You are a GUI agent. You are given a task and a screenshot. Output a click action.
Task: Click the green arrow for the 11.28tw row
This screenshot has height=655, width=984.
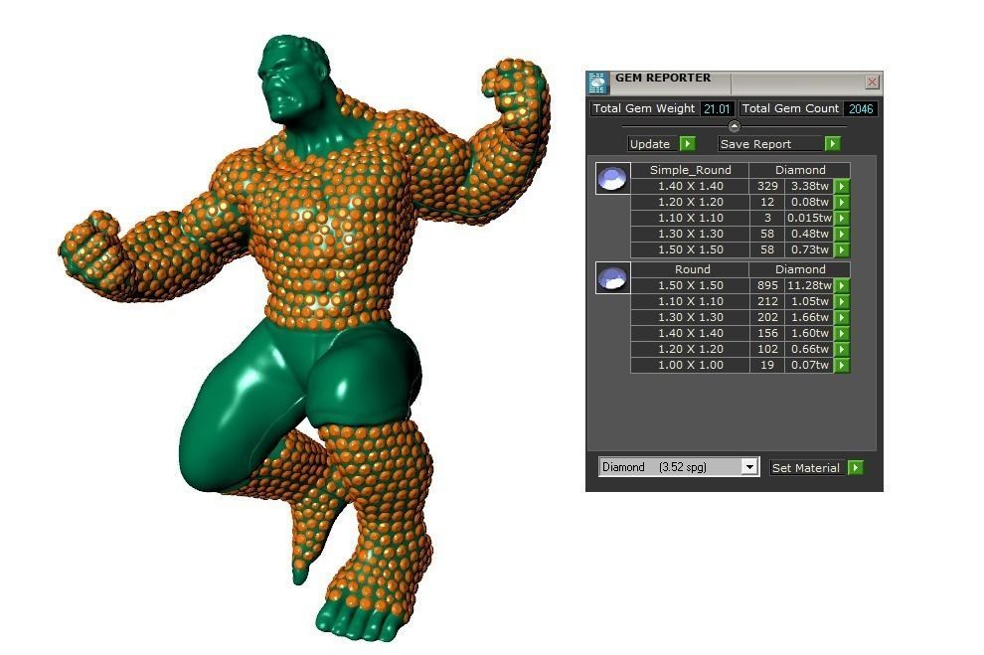click(x=842, y=285)
